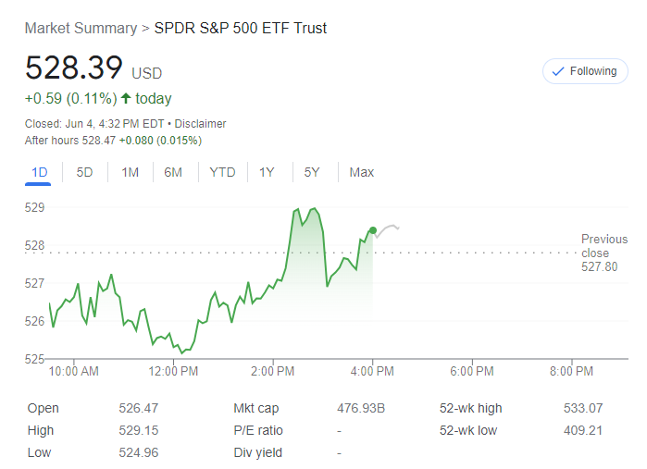647x469 pixels.
Task: Open the YTD chart view
Action: (222, 172)
